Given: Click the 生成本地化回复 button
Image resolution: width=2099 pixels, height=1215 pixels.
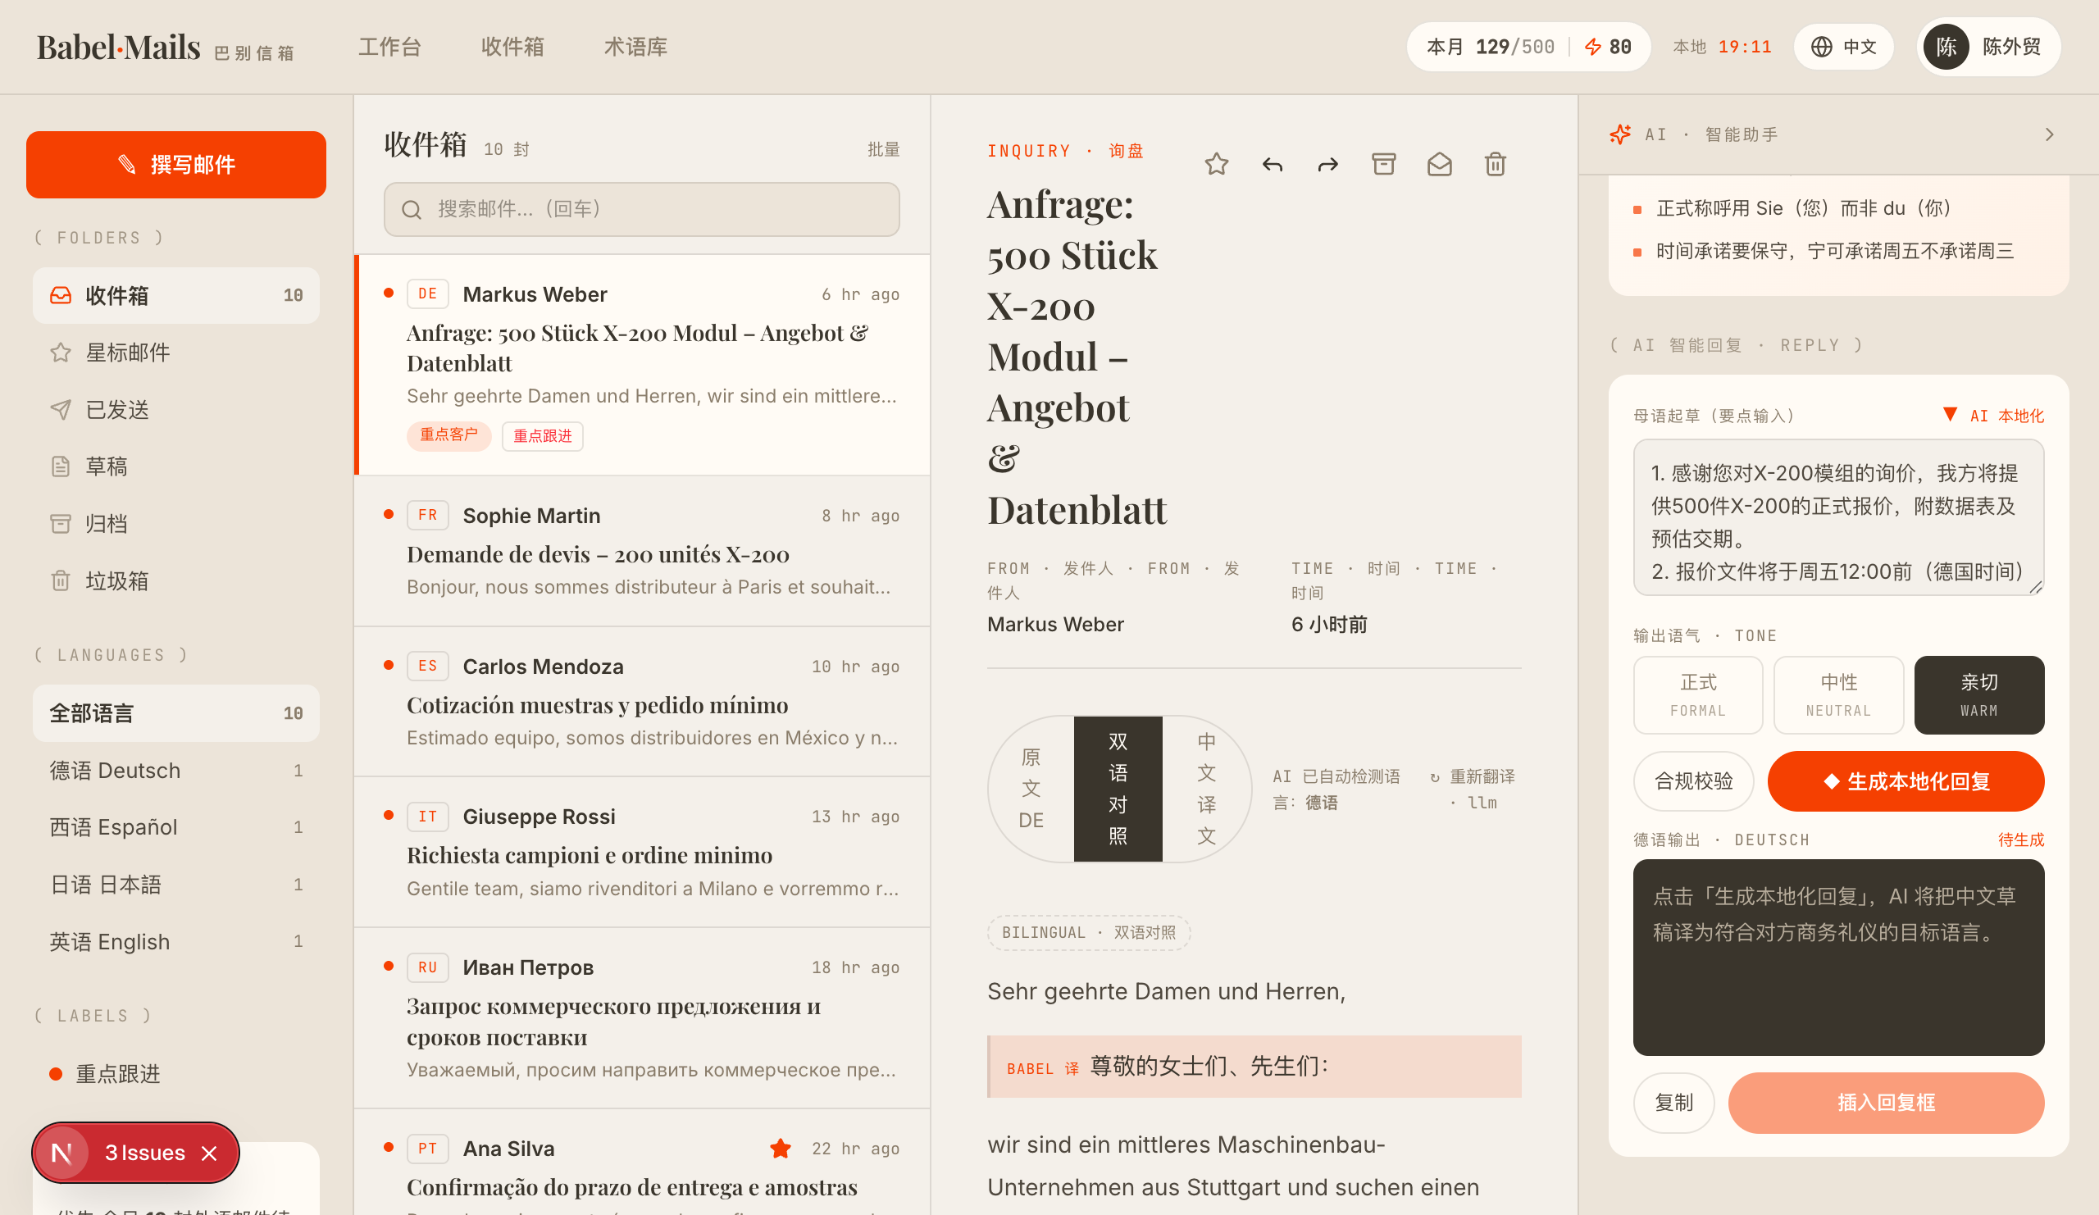Looking at the screenshot, I should (1905, 781).
